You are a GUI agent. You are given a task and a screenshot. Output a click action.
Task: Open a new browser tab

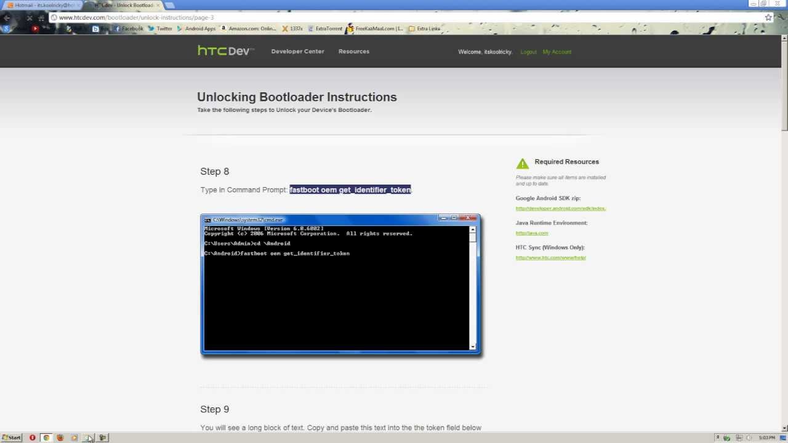(170, 5)
